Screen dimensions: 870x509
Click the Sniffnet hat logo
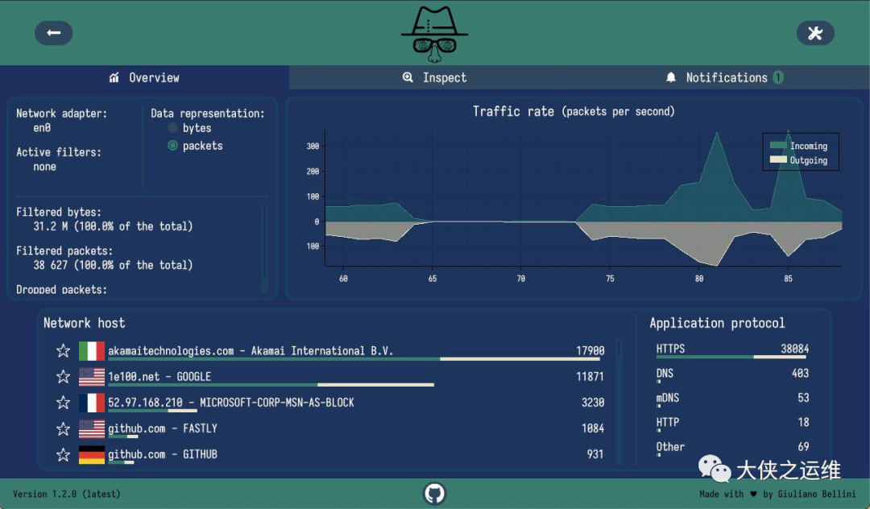pyautogui.click(x=435, y=33)
